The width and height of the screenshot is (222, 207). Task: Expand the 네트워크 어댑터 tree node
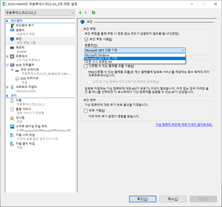tap(7, 87)
